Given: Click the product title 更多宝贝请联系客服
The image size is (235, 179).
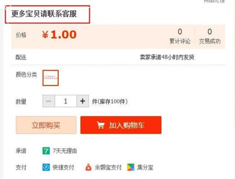Looking at the screenshot, I should (44, 14).
